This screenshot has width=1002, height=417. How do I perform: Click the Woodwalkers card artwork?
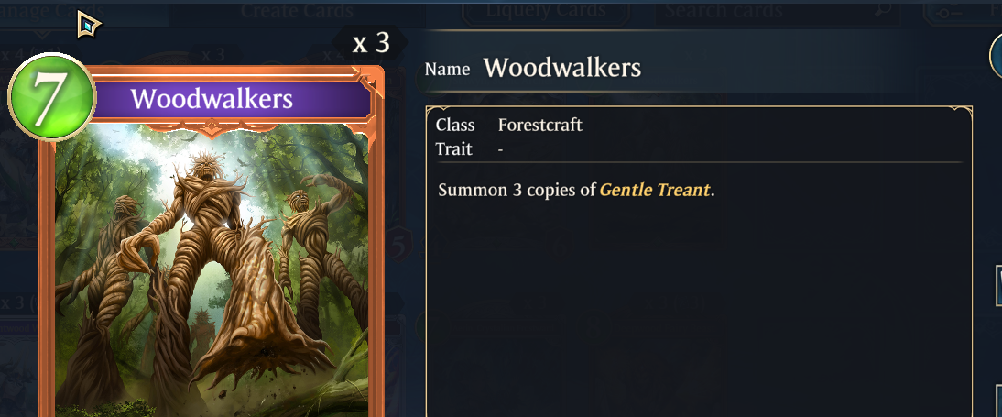212,269
